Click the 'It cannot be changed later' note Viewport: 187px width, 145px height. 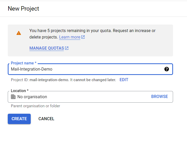93,80
